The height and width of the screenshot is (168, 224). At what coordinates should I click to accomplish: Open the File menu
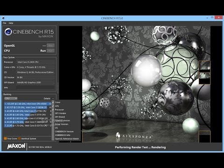(5, 23)
